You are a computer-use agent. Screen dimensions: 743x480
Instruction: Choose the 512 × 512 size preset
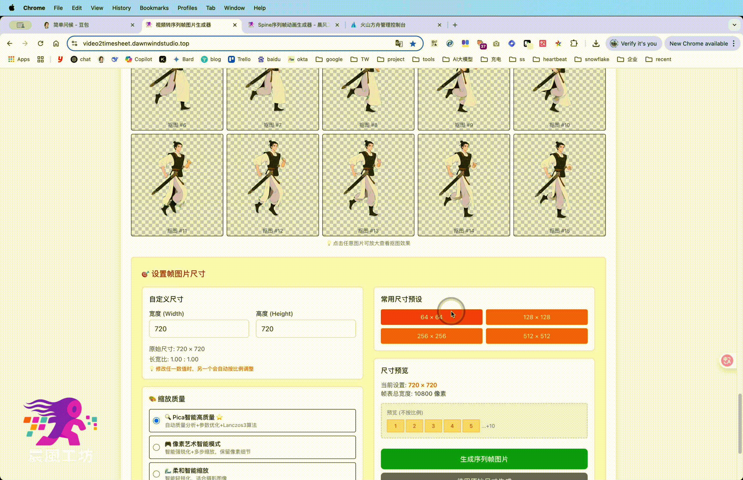tap(536, 336)
